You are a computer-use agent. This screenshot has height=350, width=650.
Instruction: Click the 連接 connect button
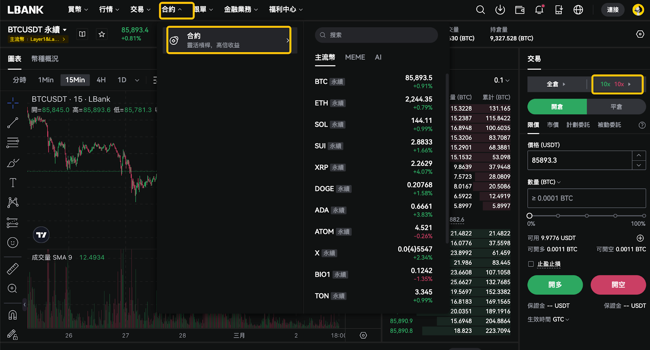(613, 10)
